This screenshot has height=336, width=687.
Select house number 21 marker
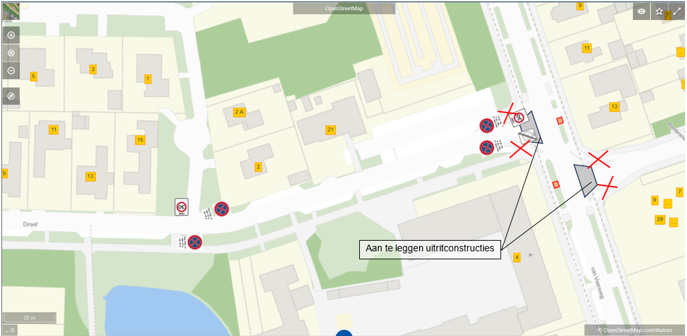tap(330, 130)
